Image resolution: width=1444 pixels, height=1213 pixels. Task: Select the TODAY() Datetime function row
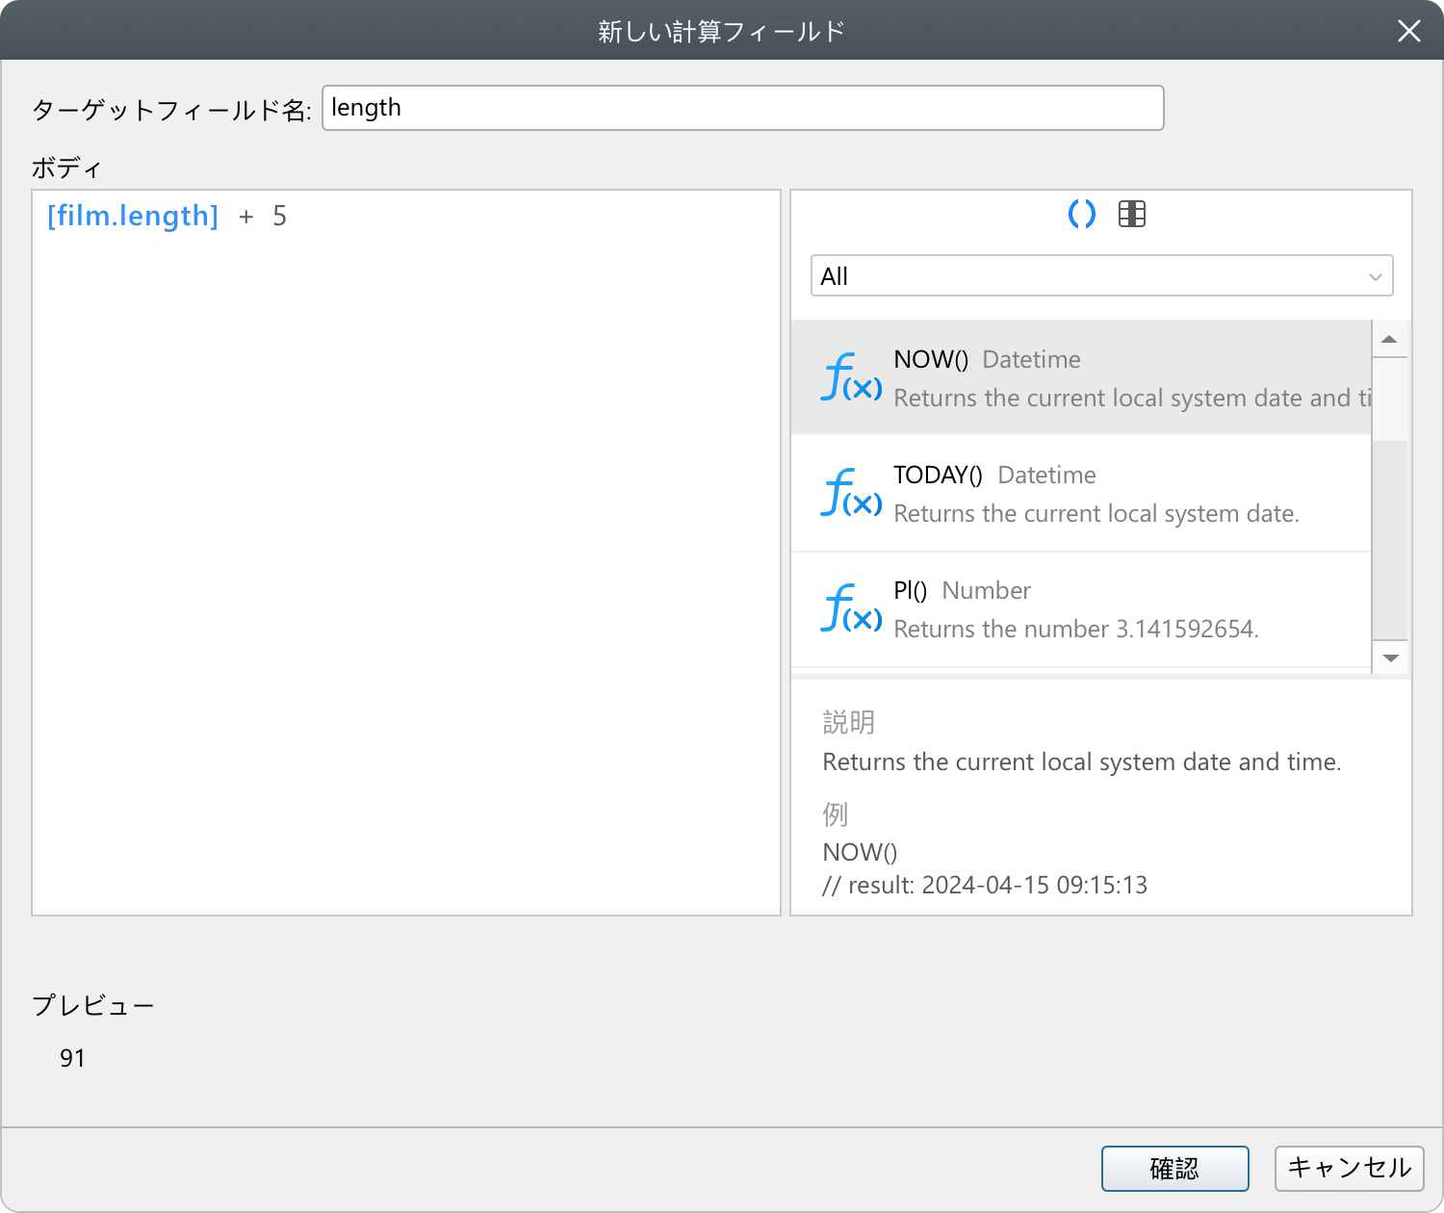point(1081,494)
